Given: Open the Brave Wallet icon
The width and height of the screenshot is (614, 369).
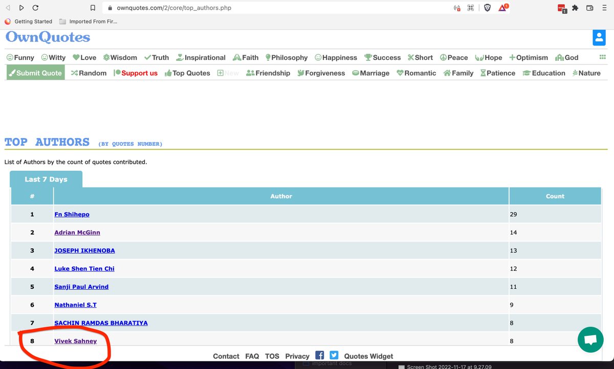Looking at the screenshot, I should (589, 8).
